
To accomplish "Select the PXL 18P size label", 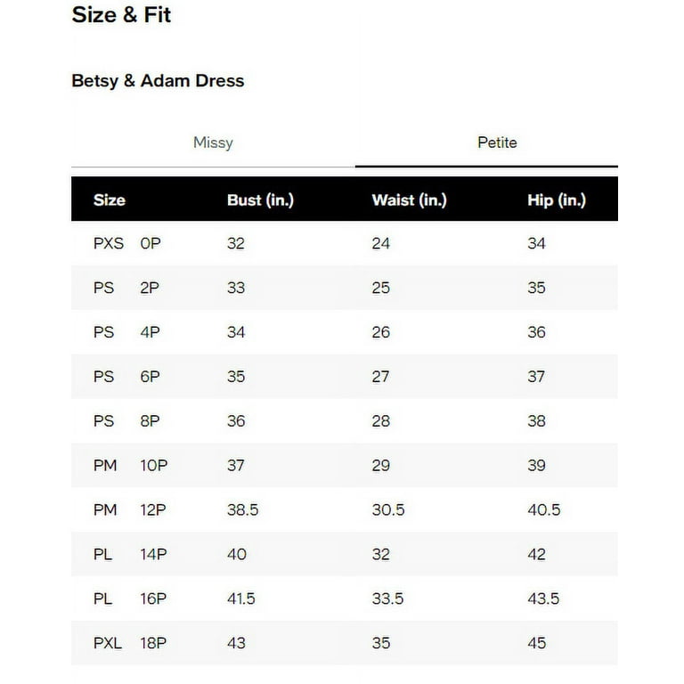I will pyautogui.click(x=130, y=643).
